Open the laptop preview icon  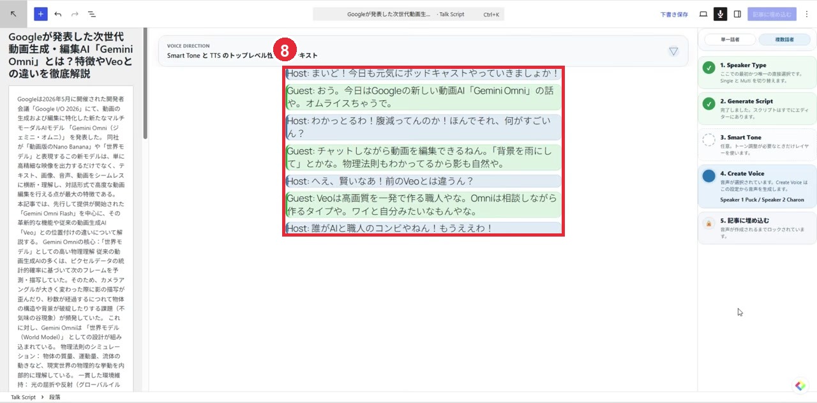click(703, 14)
